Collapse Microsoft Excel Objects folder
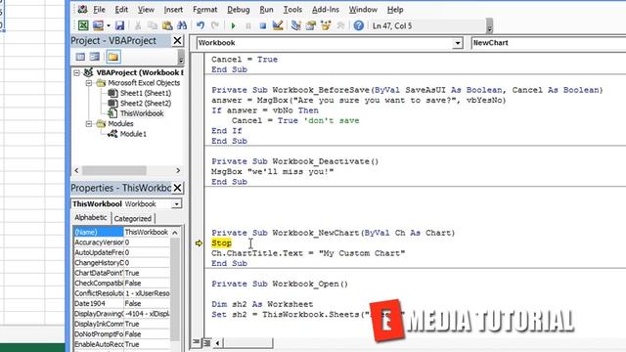The width and height of the screenshot is (626, 352). [x=89, y=83]
